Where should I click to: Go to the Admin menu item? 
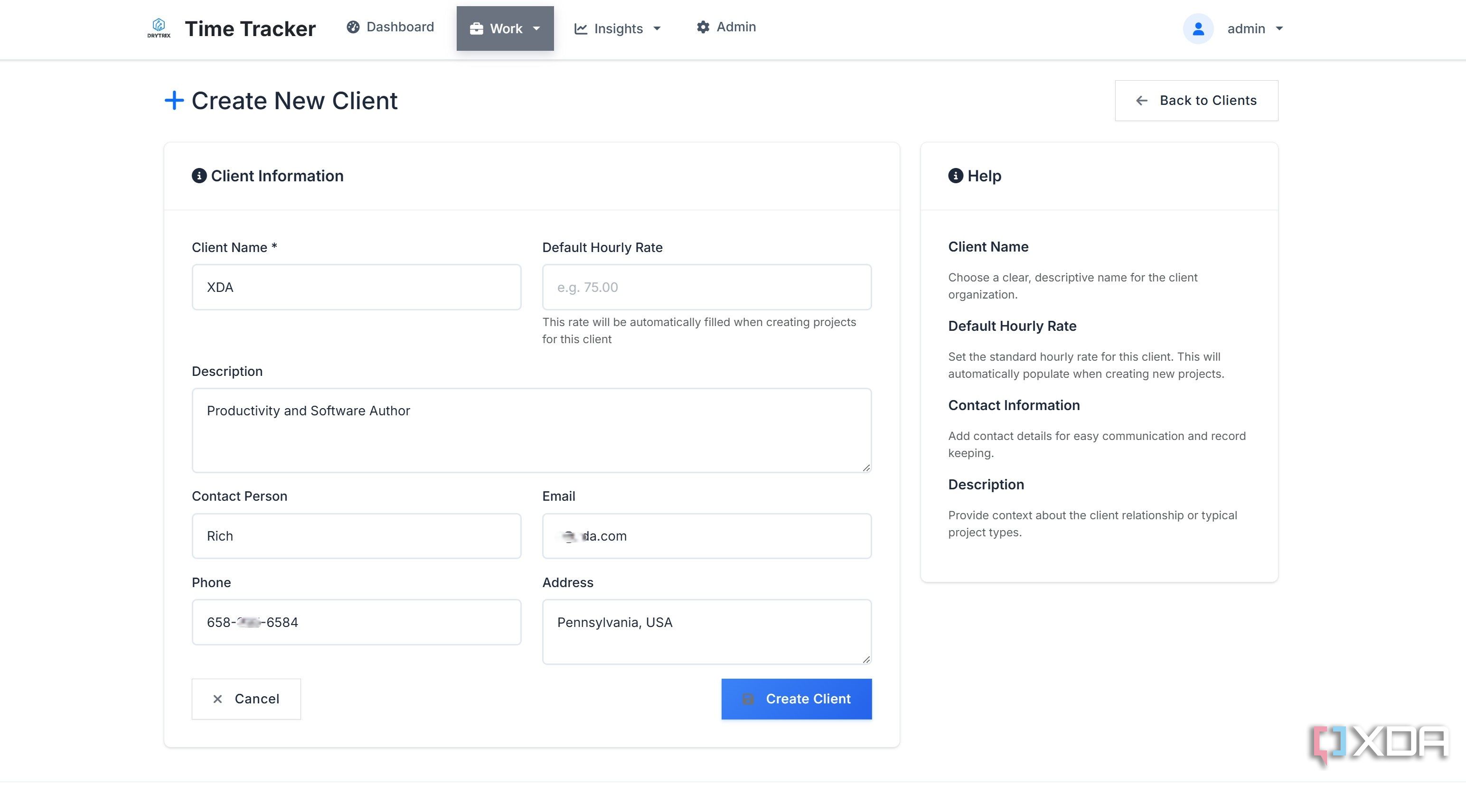[726, 27]
